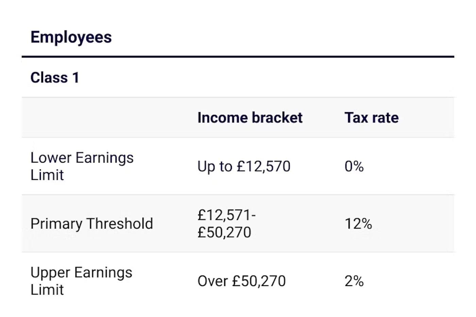
Task: Click the 12% tax rate value
Action: click(358, 224)
